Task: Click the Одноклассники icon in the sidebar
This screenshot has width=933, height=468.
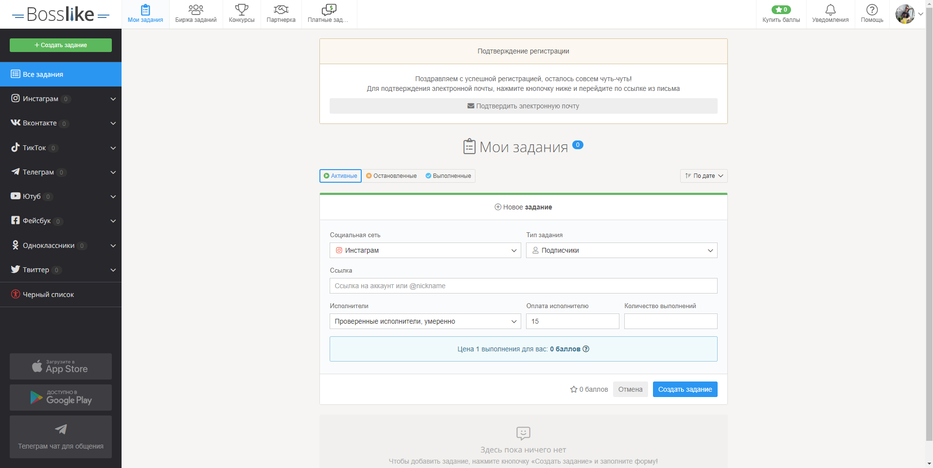Action: coord(16,245)
